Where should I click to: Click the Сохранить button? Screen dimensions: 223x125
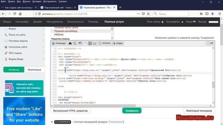click(132, 111)
